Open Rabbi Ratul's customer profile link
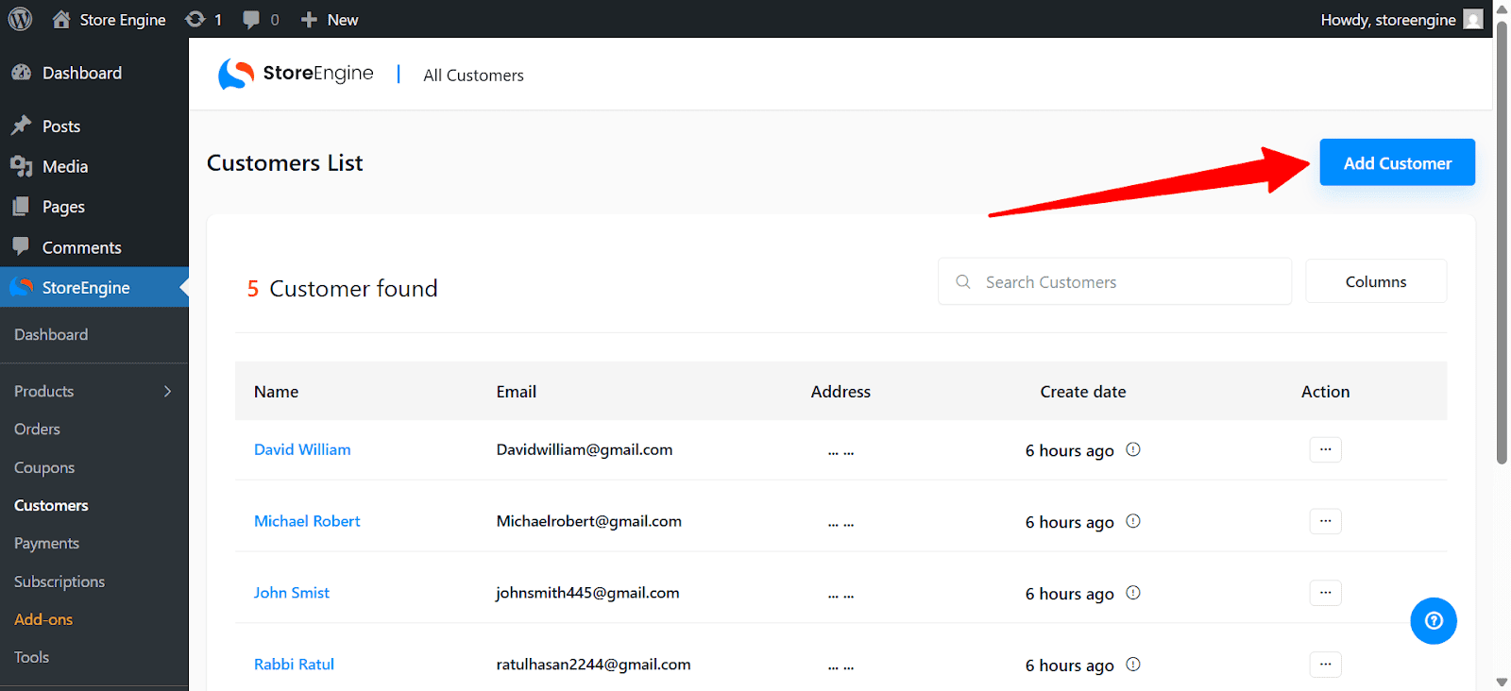This screenshot has height=691, width=1511. point(294,665)
